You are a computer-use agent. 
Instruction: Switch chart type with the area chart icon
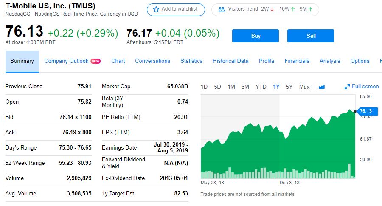pyautogui.click(x=322, y=87)
